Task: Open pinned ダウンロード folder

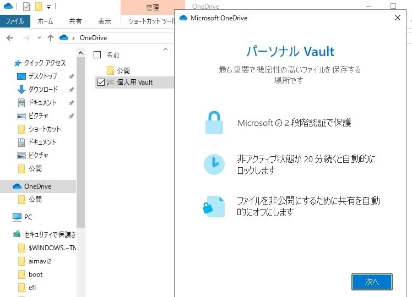Action: pyautogui.click(x=43, y=89)
